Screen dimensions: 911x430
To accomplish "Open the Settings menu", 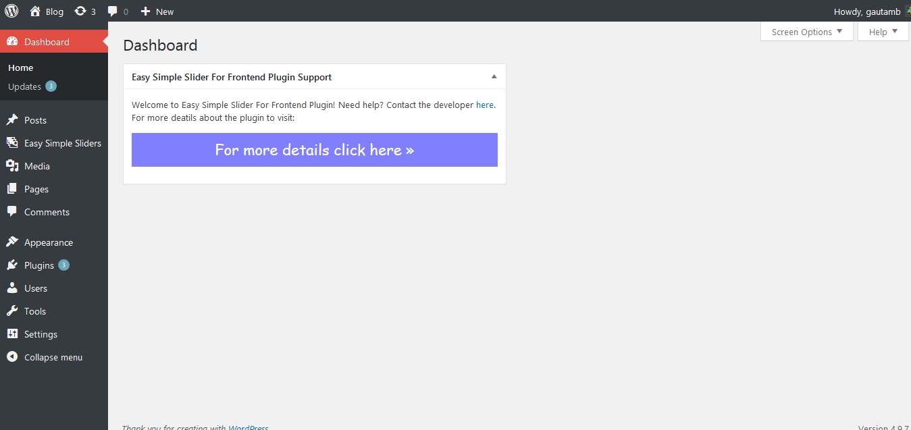I will (x=41, y=334).
